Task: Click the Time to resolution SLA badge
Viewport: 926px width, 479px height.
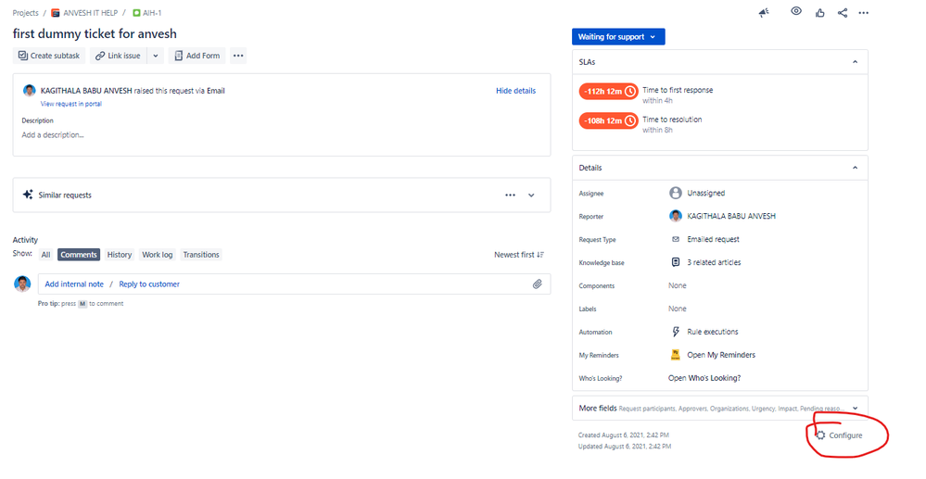Action: click(x=608, y=120)
